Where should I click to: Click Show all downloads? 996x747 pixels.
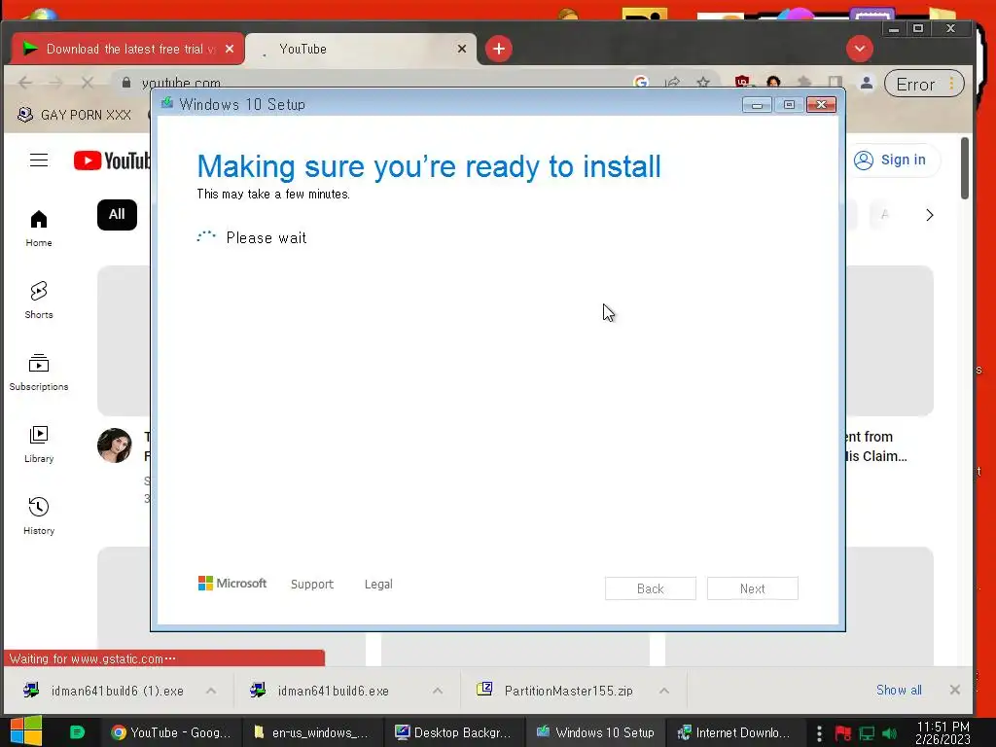pos(899,690)
